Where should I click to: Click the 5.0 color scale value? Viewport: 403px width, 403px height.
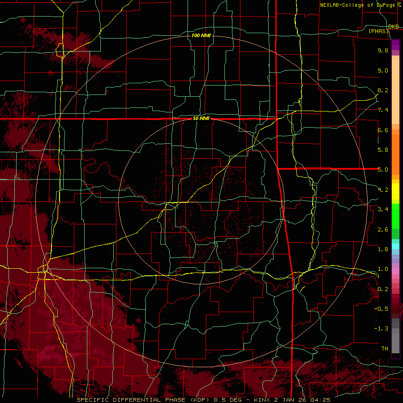tap(383, 170)
